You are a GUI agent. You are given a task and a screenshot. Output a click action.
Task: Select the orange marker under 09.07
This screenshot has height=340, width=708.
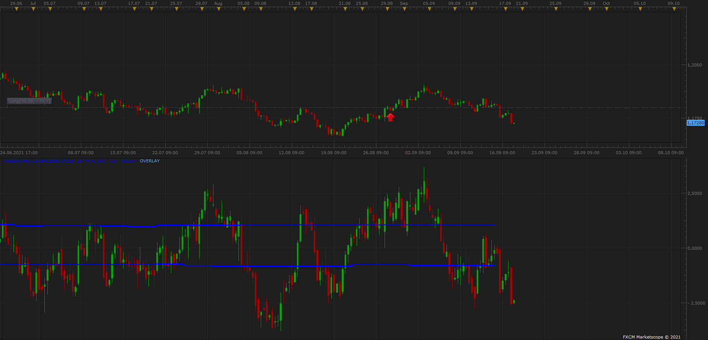84,9
